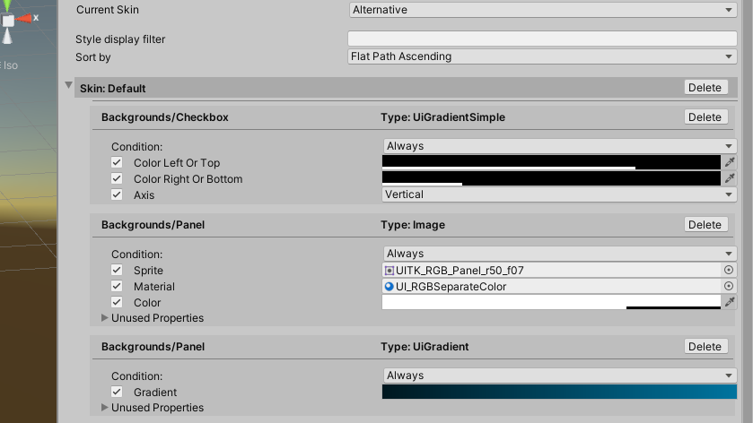The image size is (753, 423).
Task: Click the Style display filter text field
Action: [542, 39]
